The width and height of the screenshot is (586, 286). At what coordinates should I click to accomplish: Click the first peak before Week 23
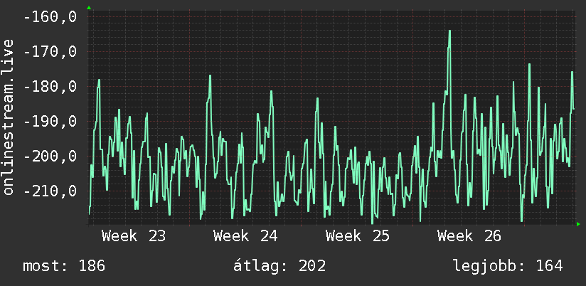tap(99, 80)
